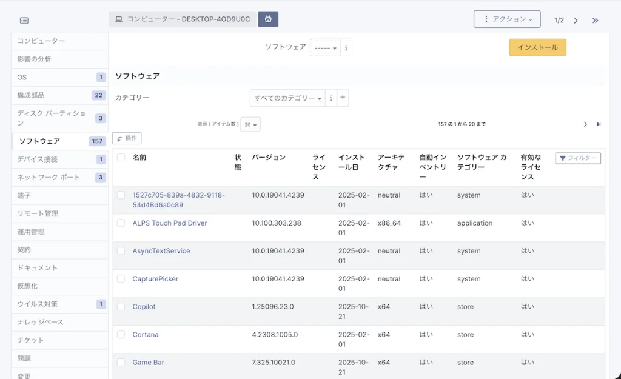Go to next record arrow beside 1/2
The height and width of the screenshot is (379, 621).
point(576,20)
